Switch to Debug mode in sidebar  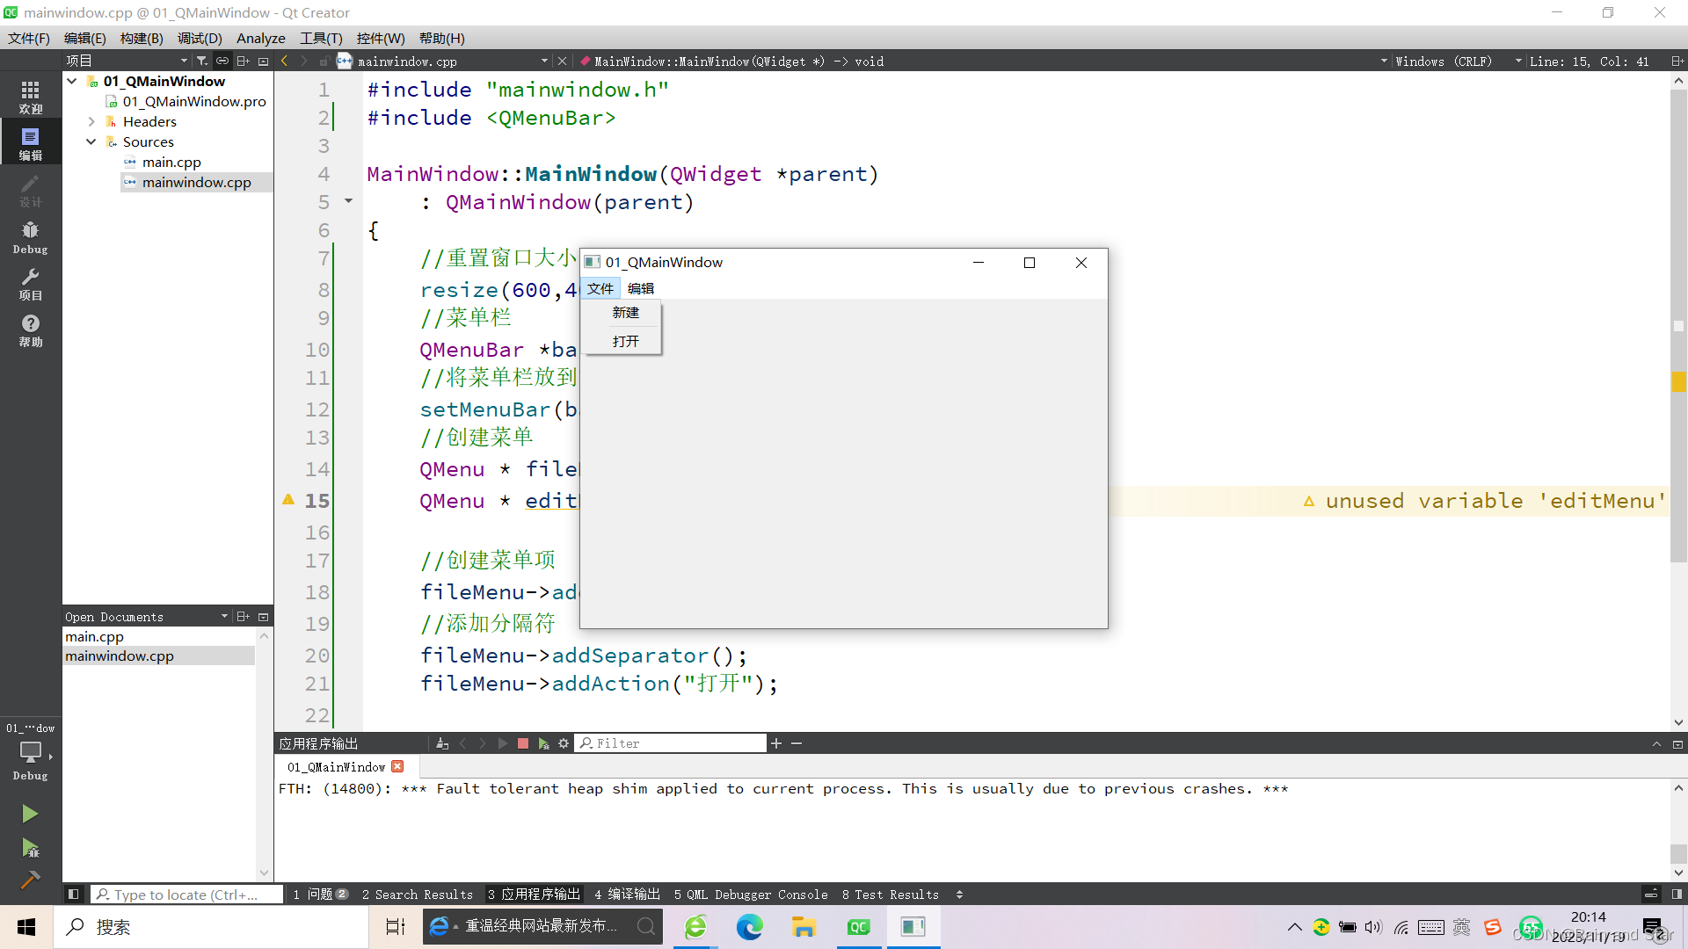coord(30,237)
